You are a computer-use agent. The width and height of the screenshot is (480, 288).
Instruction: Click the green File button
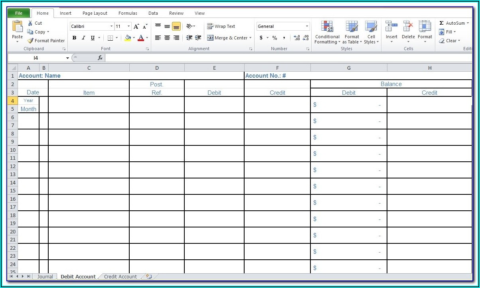(19, 13)
